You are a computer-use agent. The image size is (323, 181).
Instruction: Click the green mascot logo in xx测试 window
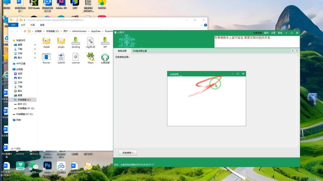pyautogui.click(x=127, y=41)
